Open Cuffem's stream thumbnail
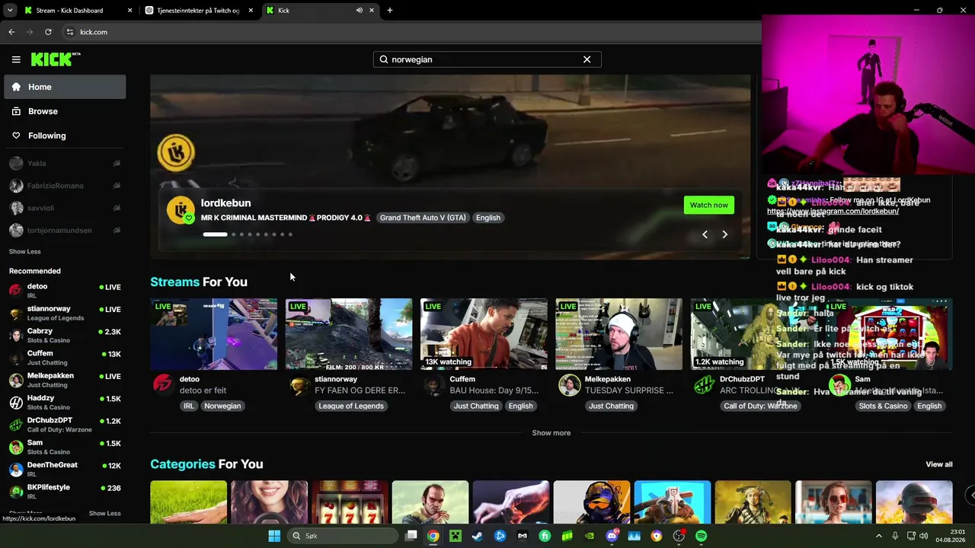Viewport: 975px width, 548px height. 484,334
